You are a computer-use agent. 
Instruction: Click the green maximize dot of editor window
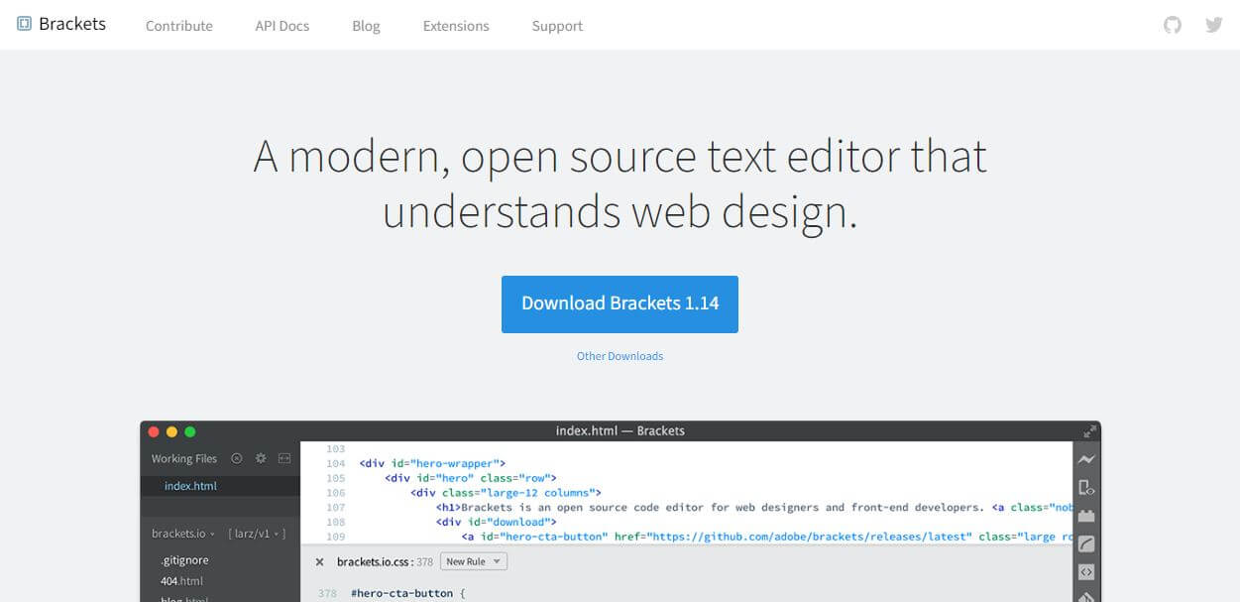coord(190,431)
